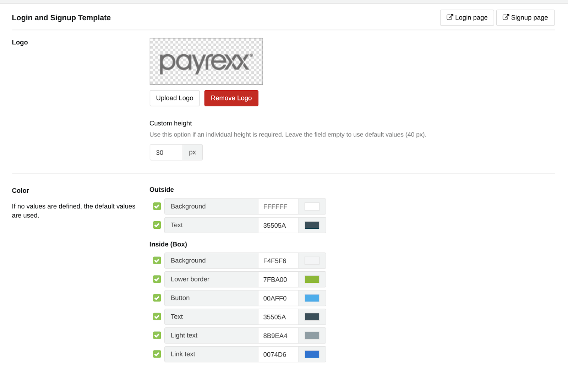
Task: Click the Lower border label
Action: point(190,279)
